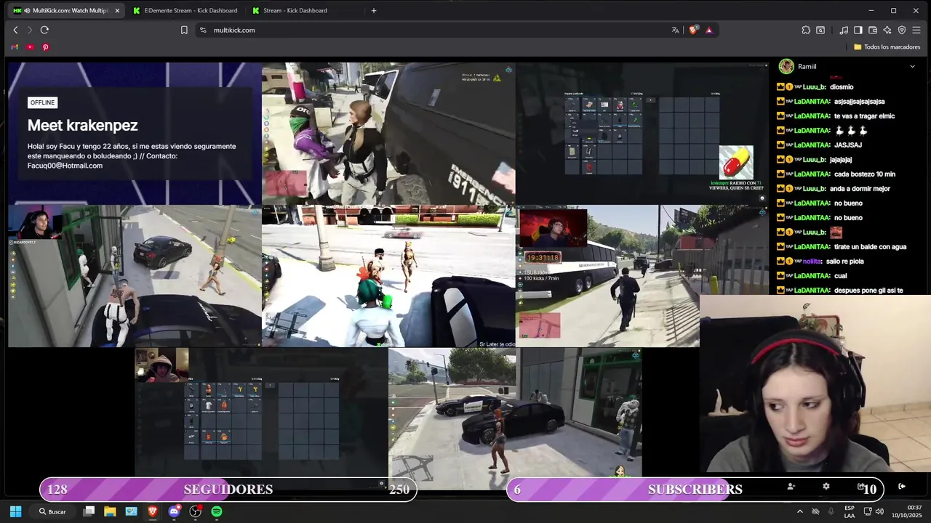Open the tab search icon in toolbar
Viewport: 931px width, 523px height.
tap(820, 30)
